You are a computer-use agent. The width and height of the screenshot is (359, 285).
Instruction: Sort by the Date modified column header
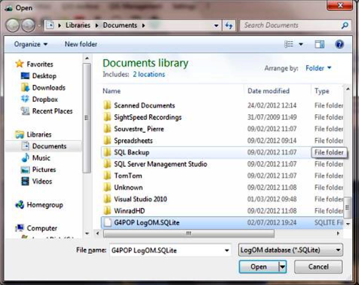click(x=268, y=91)
